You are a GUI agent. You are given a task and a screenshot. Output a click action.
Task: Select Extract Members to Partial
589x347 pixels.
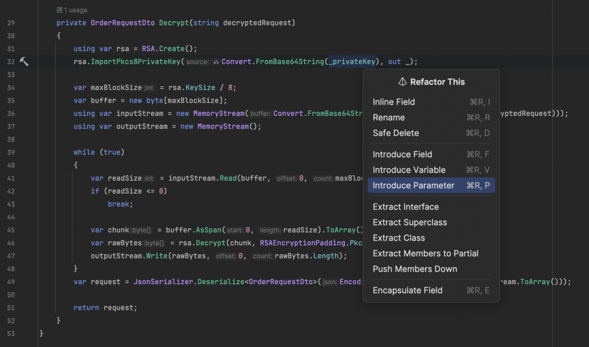(426, 253)
